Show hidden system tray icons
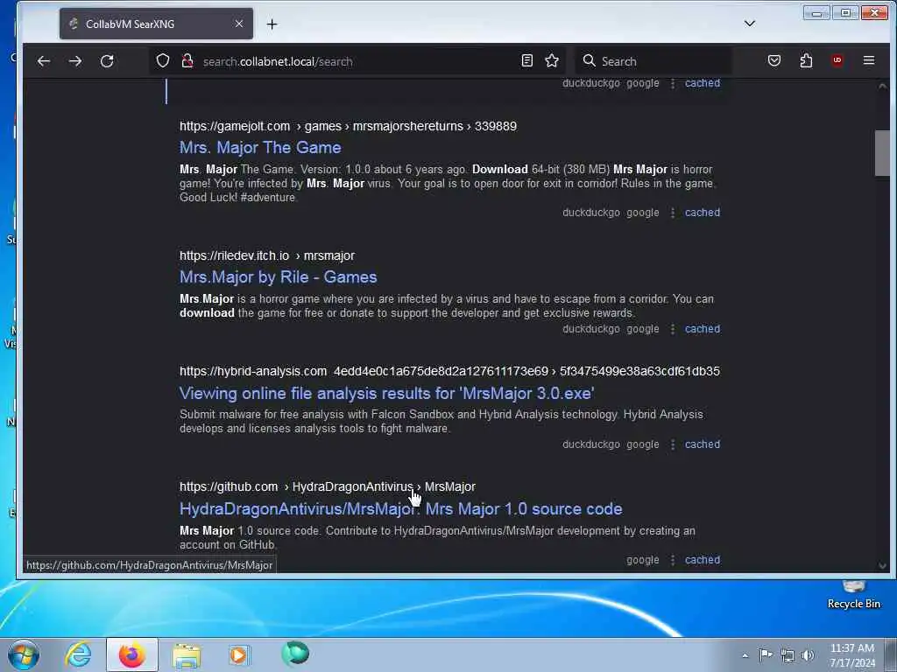The width and height of the screenshot is (897, 672). click(x=745, y=656)
